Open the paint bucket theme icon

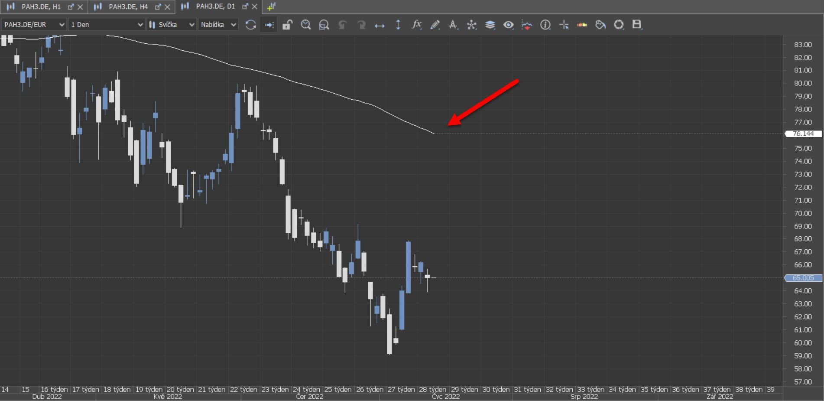[x=600, y=25]
